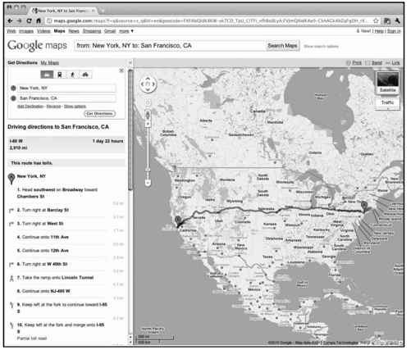Open the Gmail link in top bar

[110, 31]
